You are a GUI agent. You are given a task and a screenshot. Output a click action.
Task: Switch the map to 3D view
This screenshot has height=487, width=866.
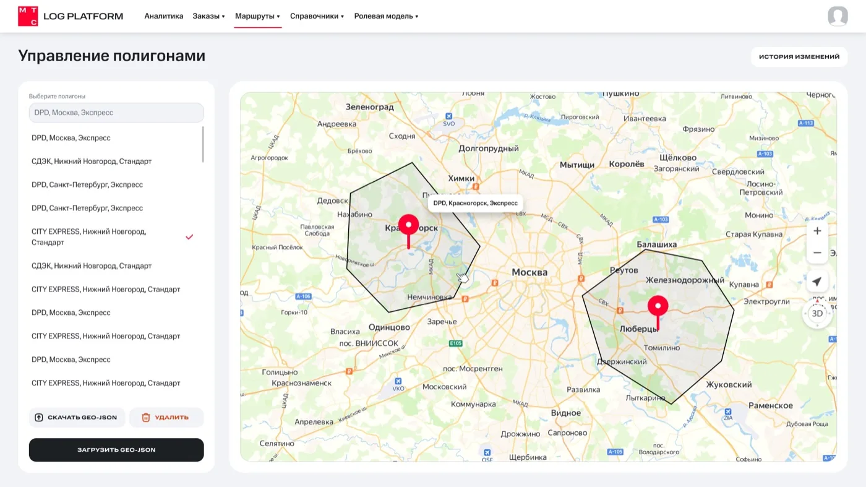pos(817,313)
